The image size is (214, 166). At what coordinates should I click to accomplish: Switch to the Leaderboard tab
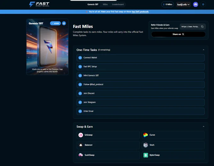pos(118,4)
